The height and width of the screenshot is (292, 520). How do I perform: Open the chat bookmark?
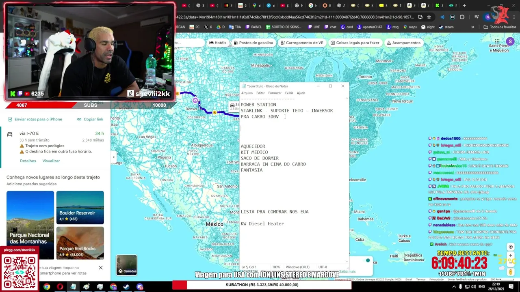coord(330,27)
